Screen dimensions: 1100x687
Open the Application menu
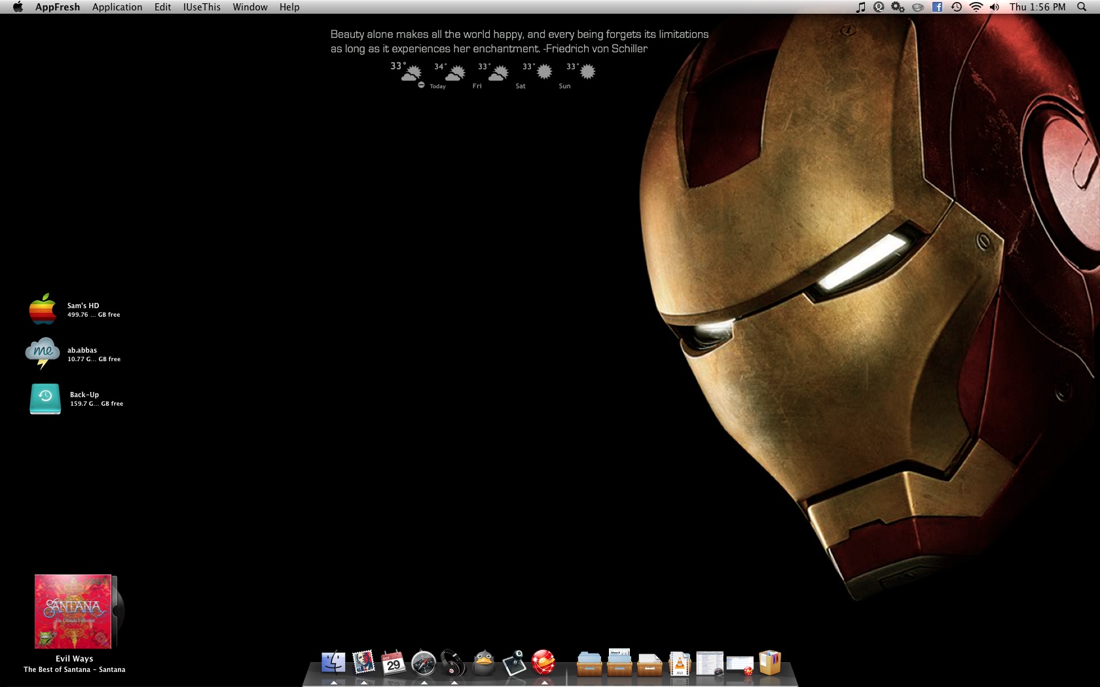(x=117, y=7)
